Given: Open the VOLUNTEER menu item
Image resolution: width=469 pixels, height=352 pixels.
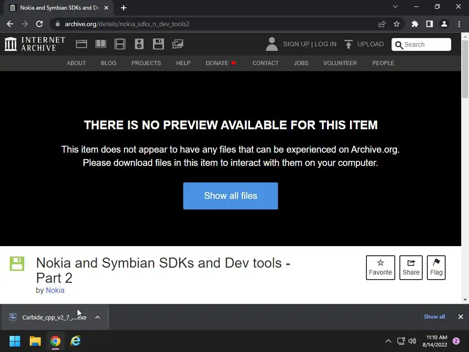Looking at the screenshot, I should (x=340, y=63).
